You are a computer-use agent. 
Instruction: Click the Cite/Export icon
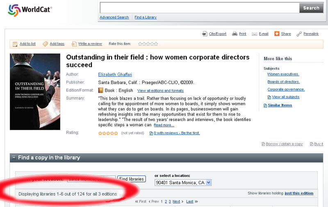click(204, 34)
